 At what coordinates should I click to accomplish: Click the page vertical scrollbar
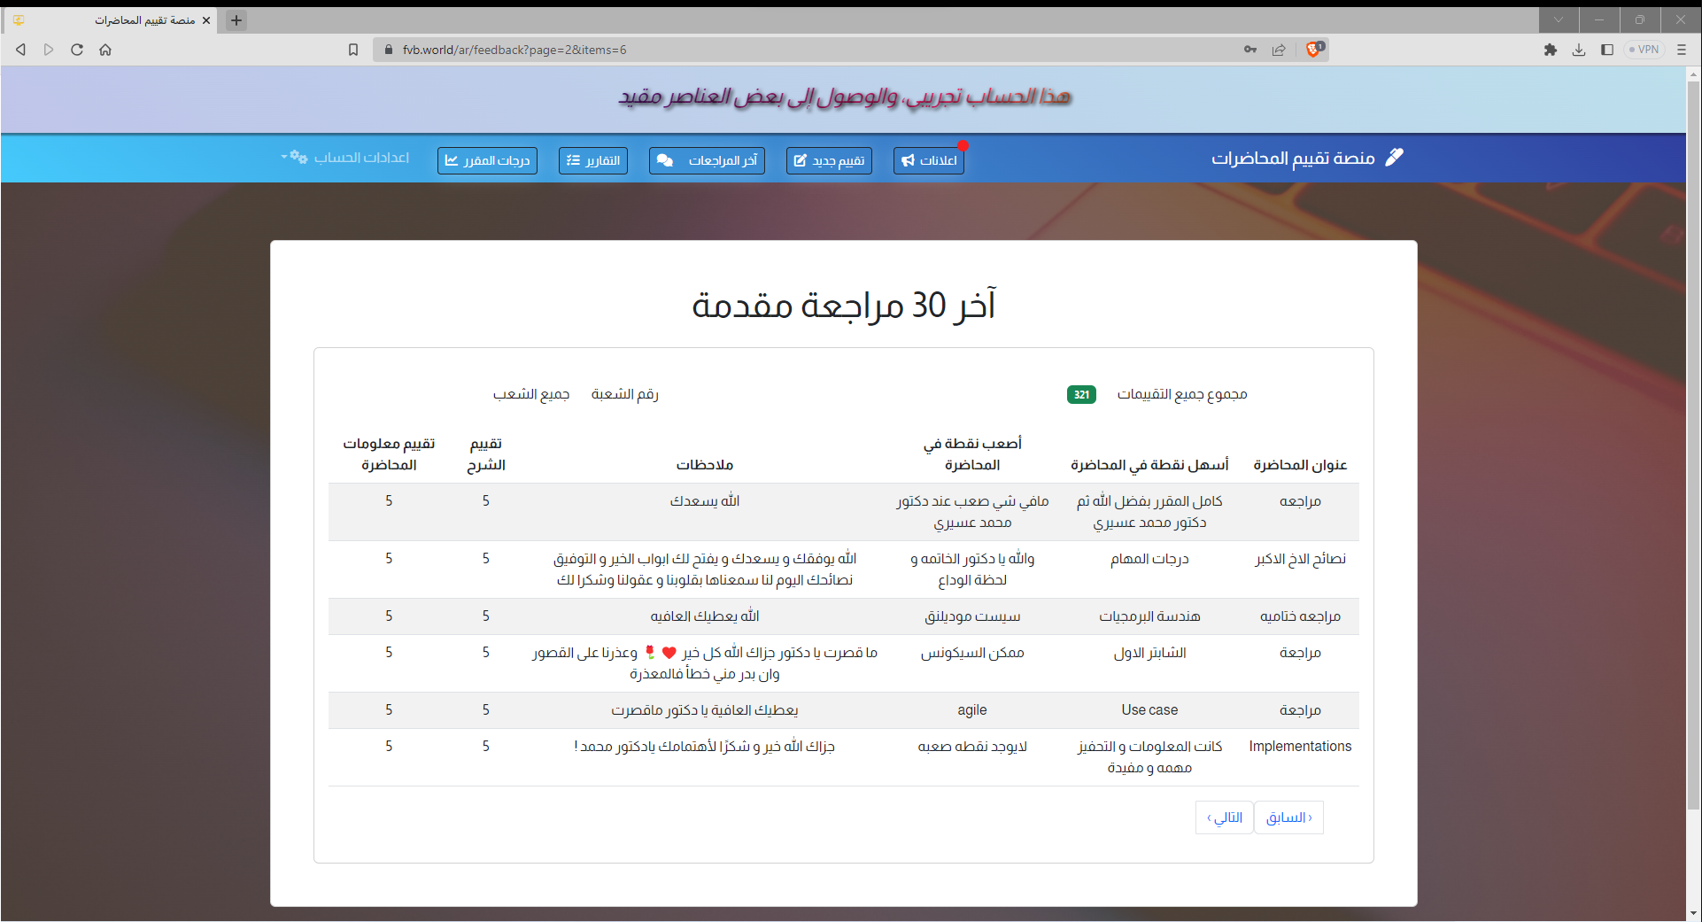point(1693,443)
